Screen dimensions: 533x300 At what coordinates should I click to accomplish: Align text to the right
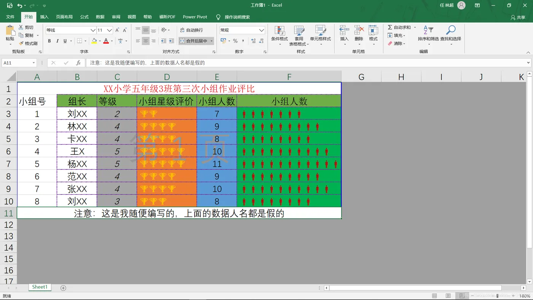[x=153, y=41]
